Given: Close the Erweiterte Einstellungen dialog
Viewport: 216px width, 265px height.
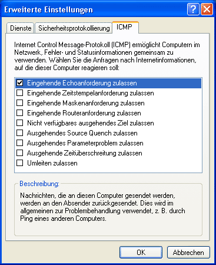Looking at the screenshot, I should (207, 9).
